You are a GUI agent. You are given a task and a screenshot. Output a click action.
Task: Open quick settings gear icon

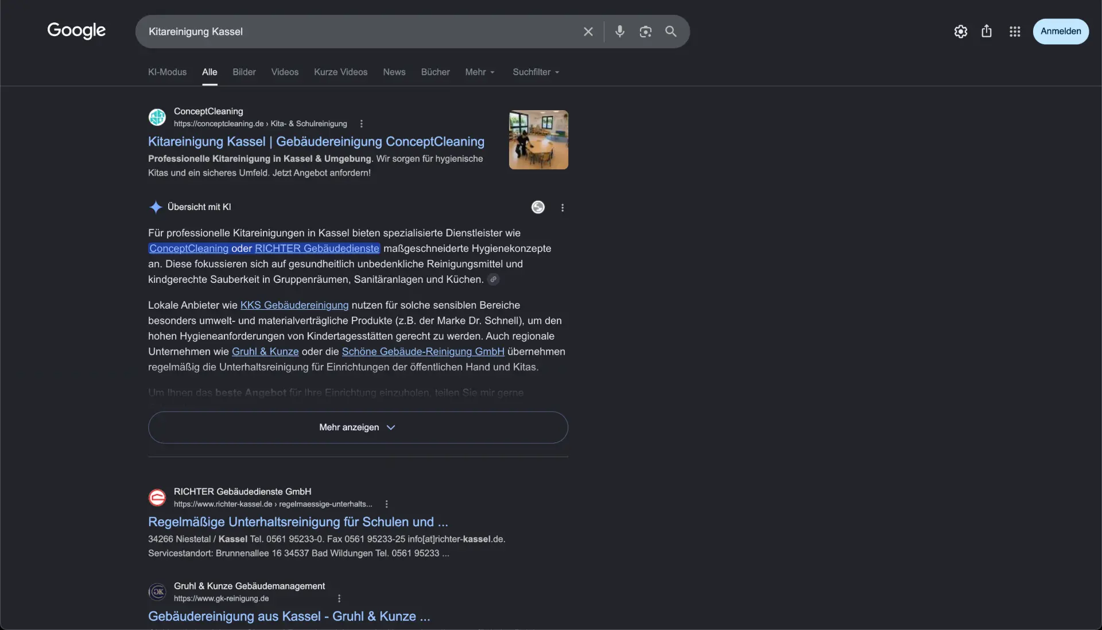coord(961,32)
